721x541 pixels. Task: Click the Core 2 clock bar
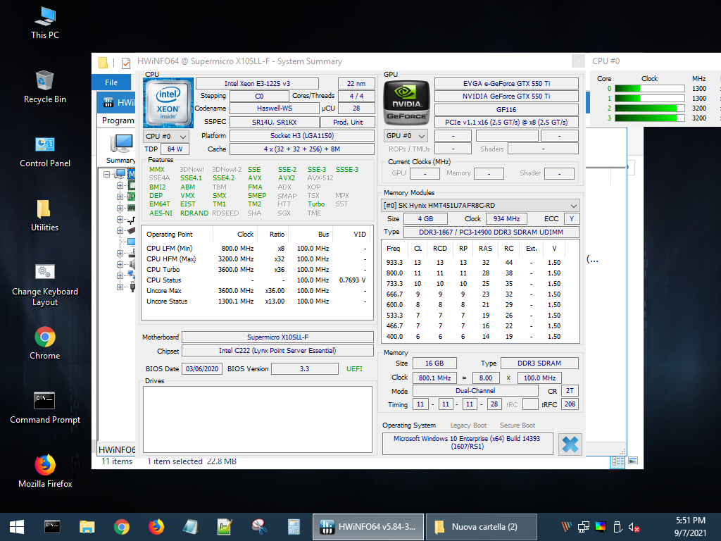(x=650, y=108)
